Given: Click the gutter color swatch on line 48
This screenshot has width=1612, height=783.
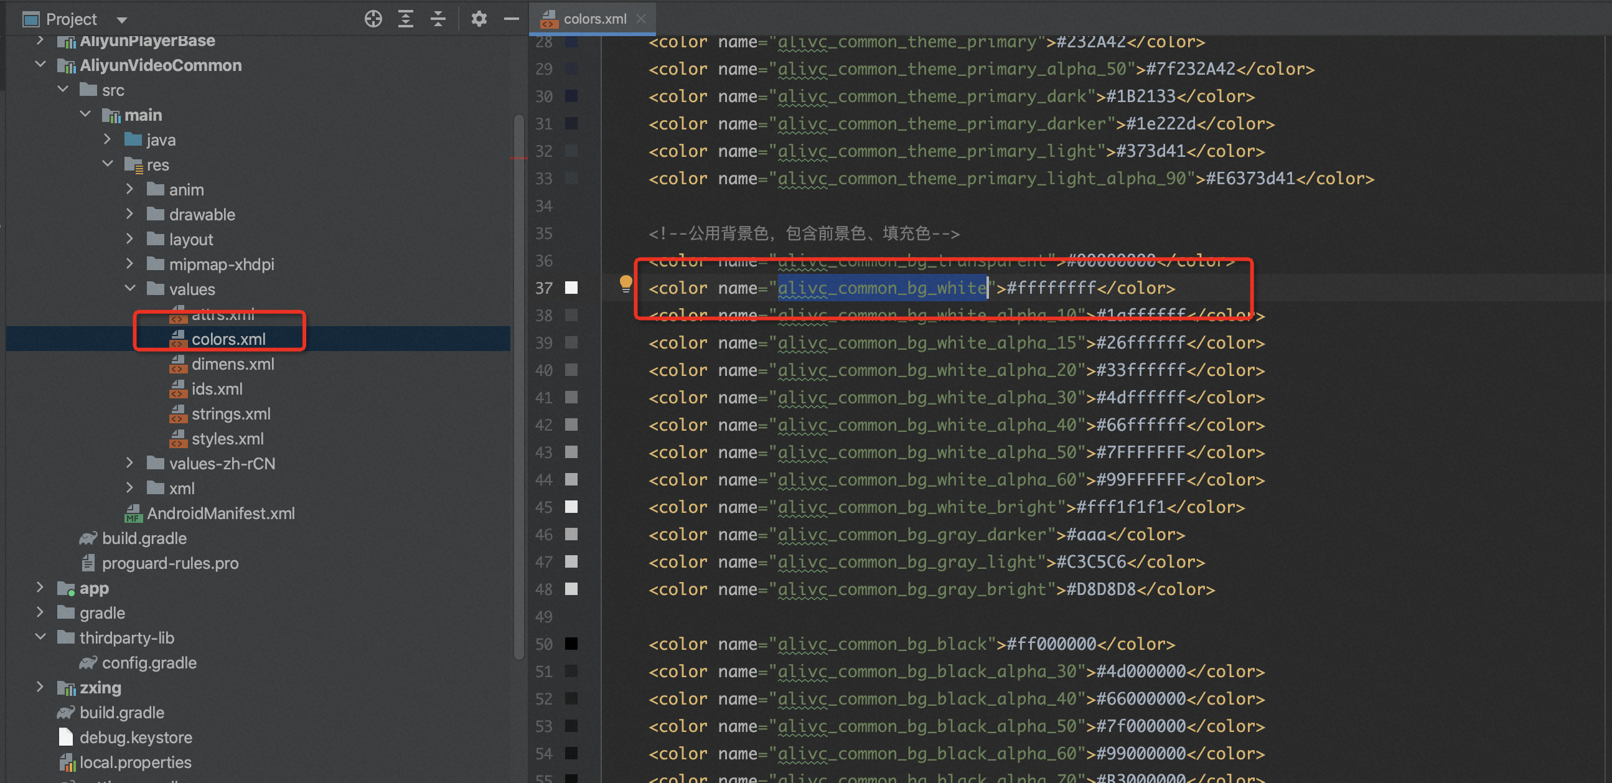Looking at the screenshot, I should 571,589.
